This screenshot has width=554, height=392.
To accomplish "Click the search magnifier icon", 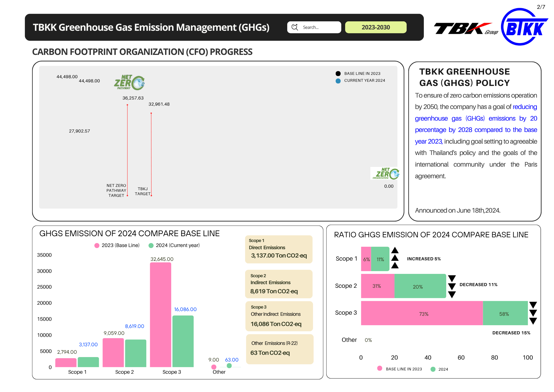I will (295, 27).
